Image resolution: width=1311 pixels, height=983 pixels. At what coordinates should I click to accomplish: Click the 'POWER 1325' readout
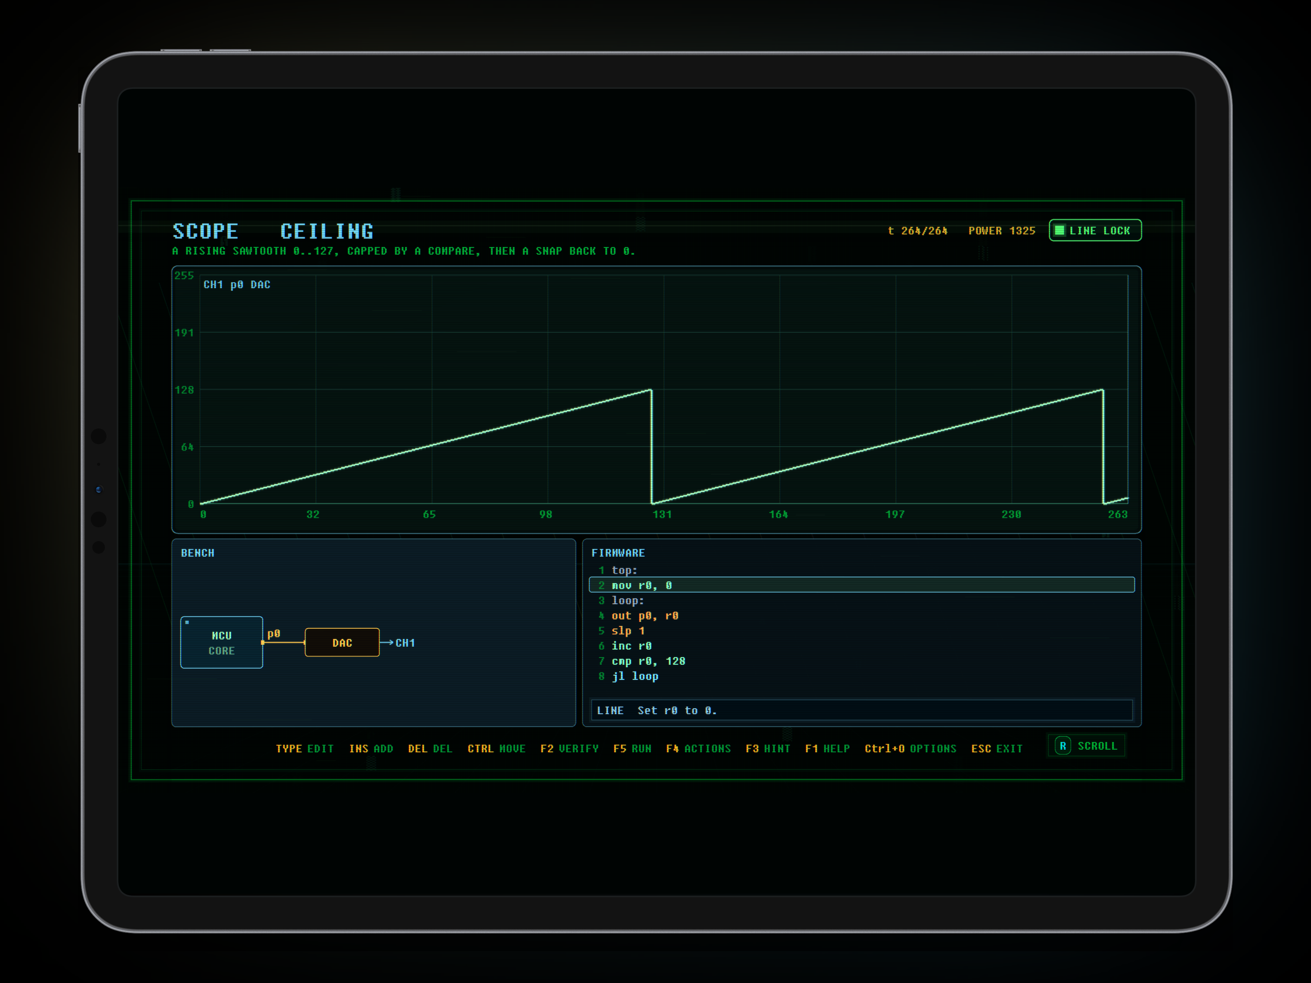pyautogui.click(x=1002, y=231)
